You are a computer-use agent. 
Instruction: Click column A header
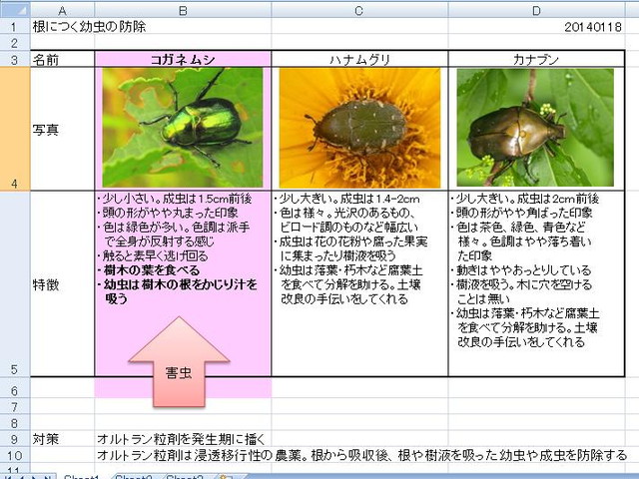coord(62,9)
